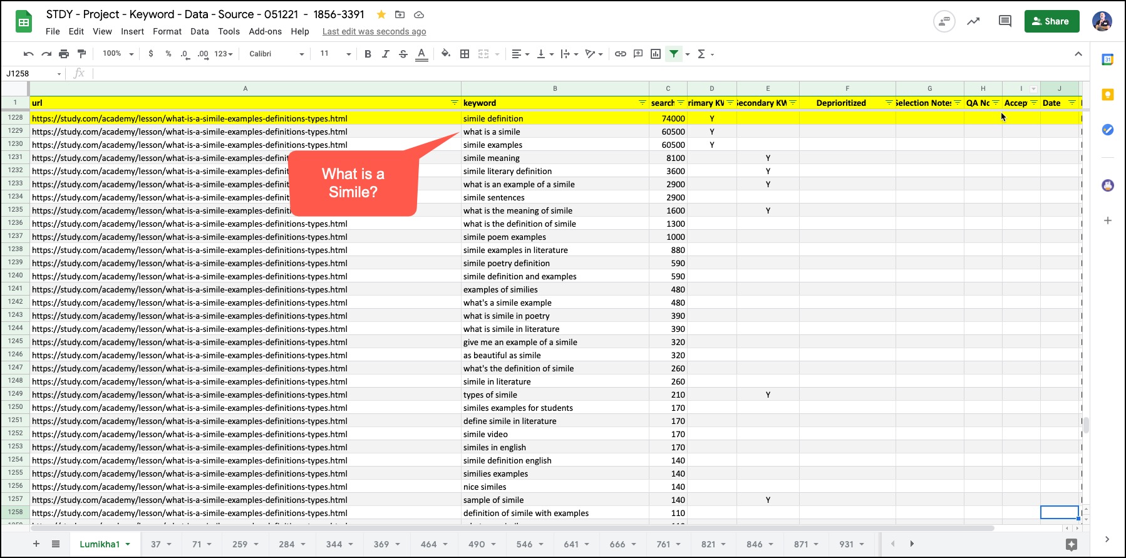Print the spreadsheet
The image size is (1126, 558).
coord(64,54)
